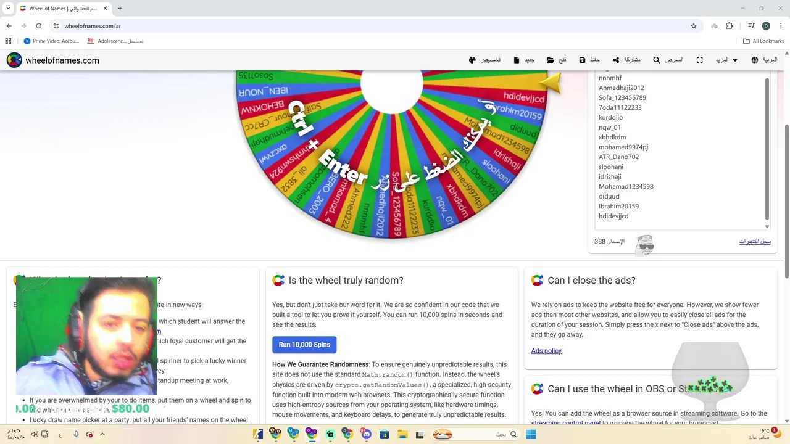The width and height of the screenshot is (790, 444).
Task: Open a new browser tab
Action: point(120,8)
